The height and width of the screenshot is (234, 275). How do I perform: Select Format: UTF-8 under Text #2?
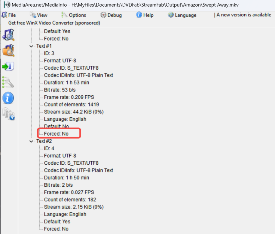click(60, 156)
